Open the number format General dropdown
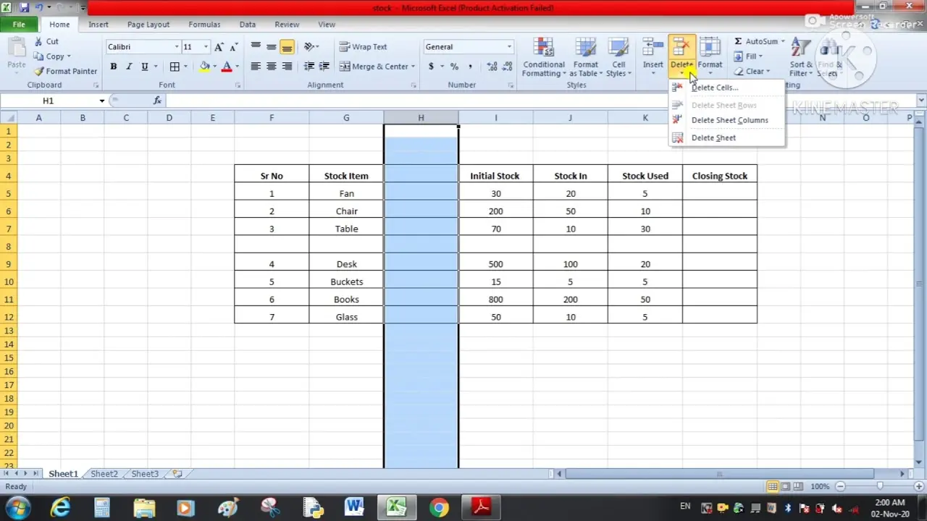The image size is (927, 521). point(509,47)
